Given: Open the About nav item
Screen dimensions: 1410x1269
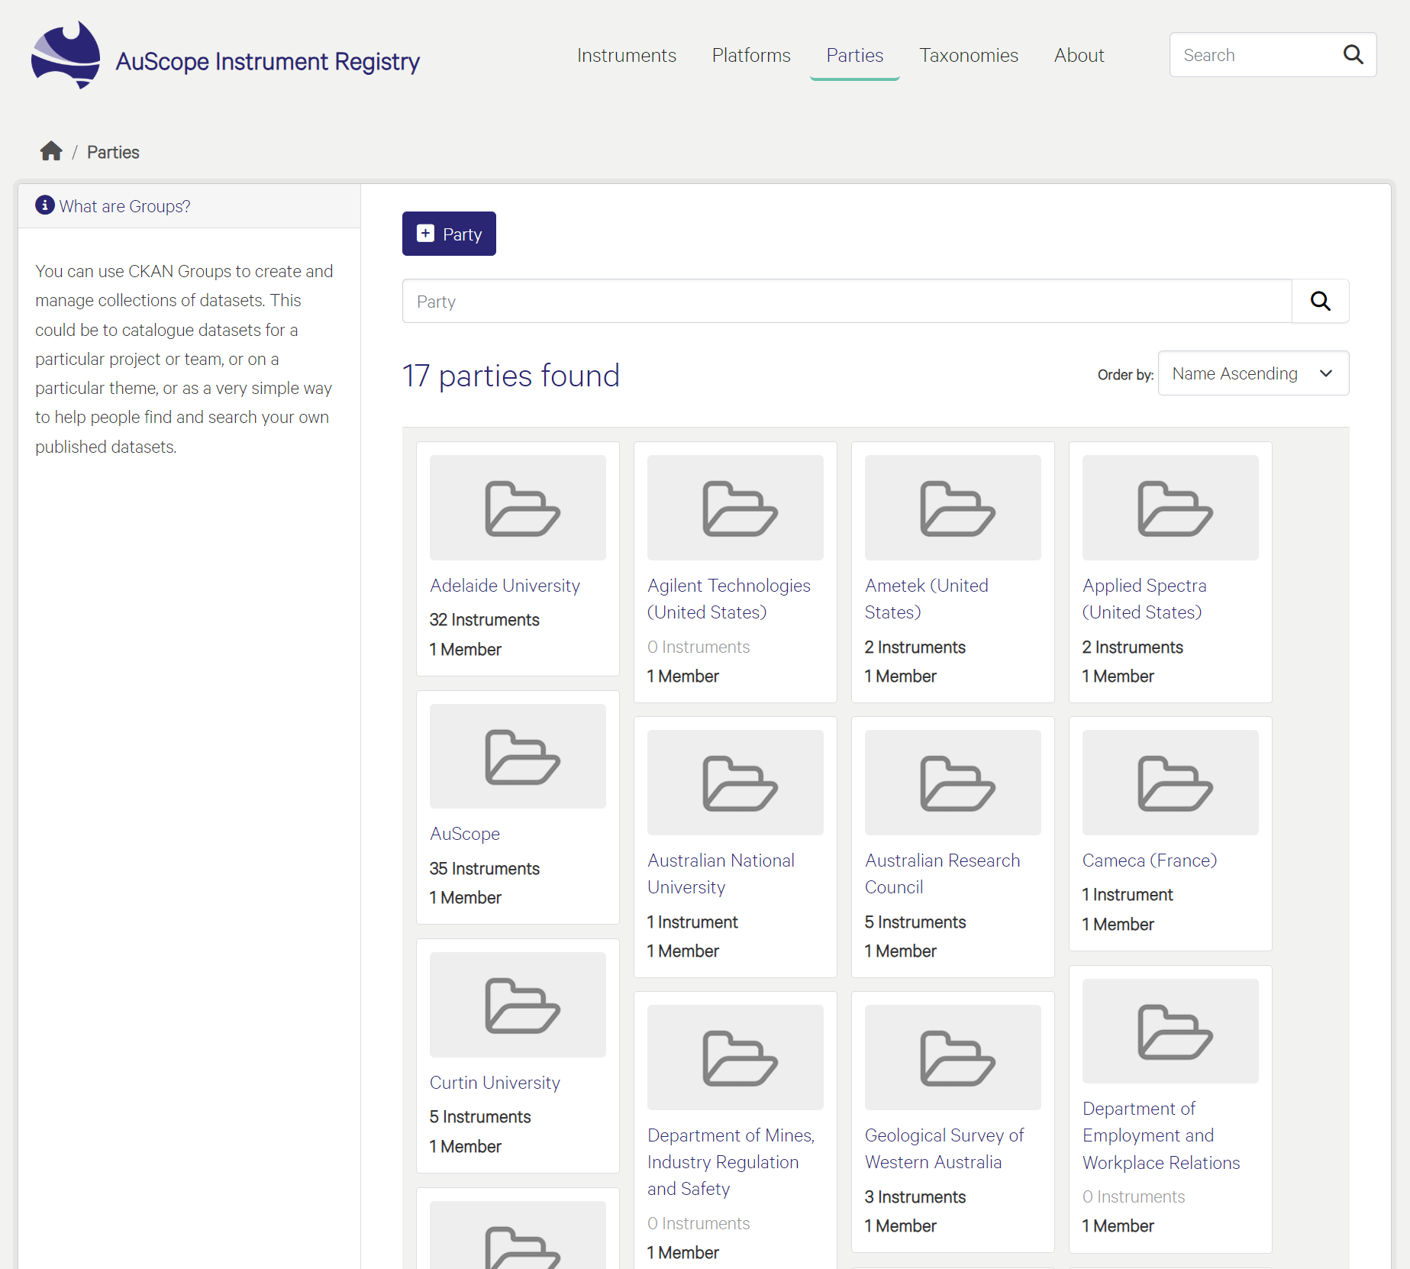Looking at the screenshot, I should (1079, 55).
